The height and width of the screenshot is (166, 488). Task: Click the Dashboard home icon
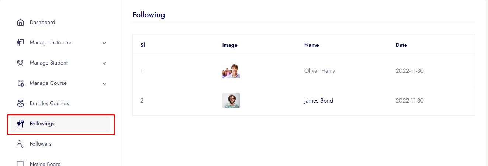[21, 23]
